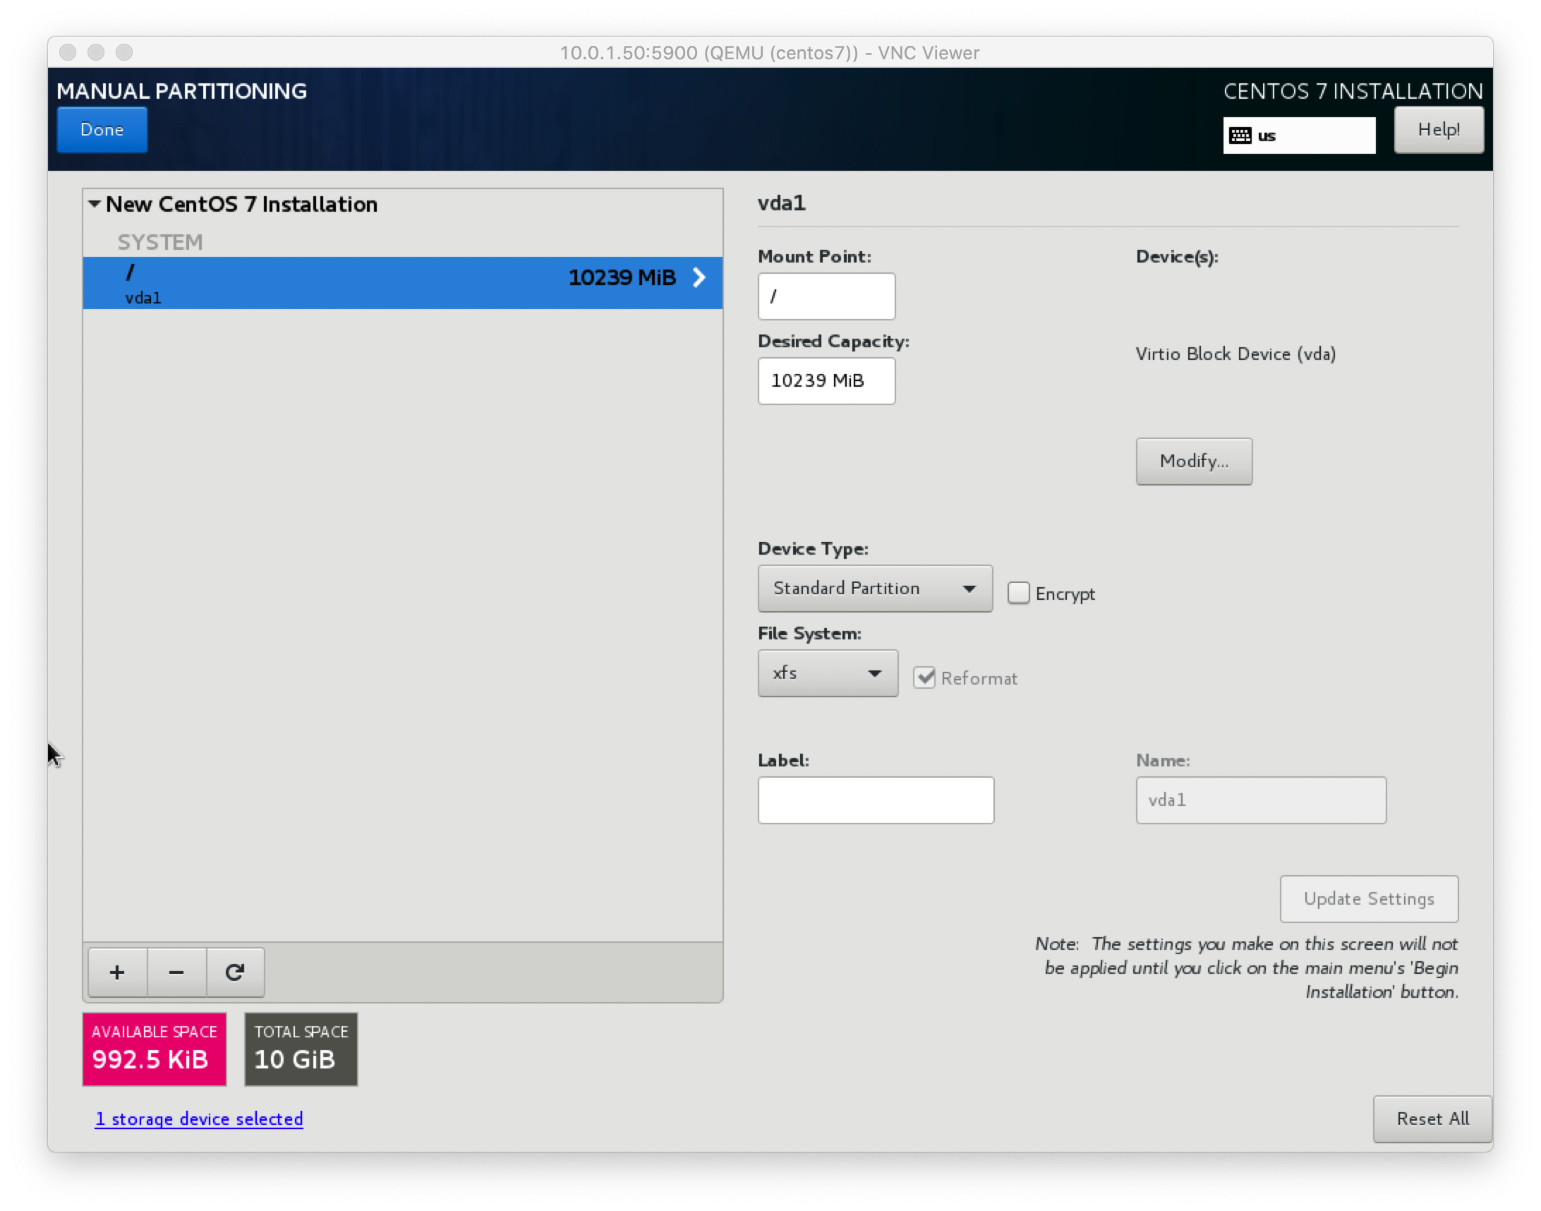Click the Mount Point input field

click(x=826, y=296)
